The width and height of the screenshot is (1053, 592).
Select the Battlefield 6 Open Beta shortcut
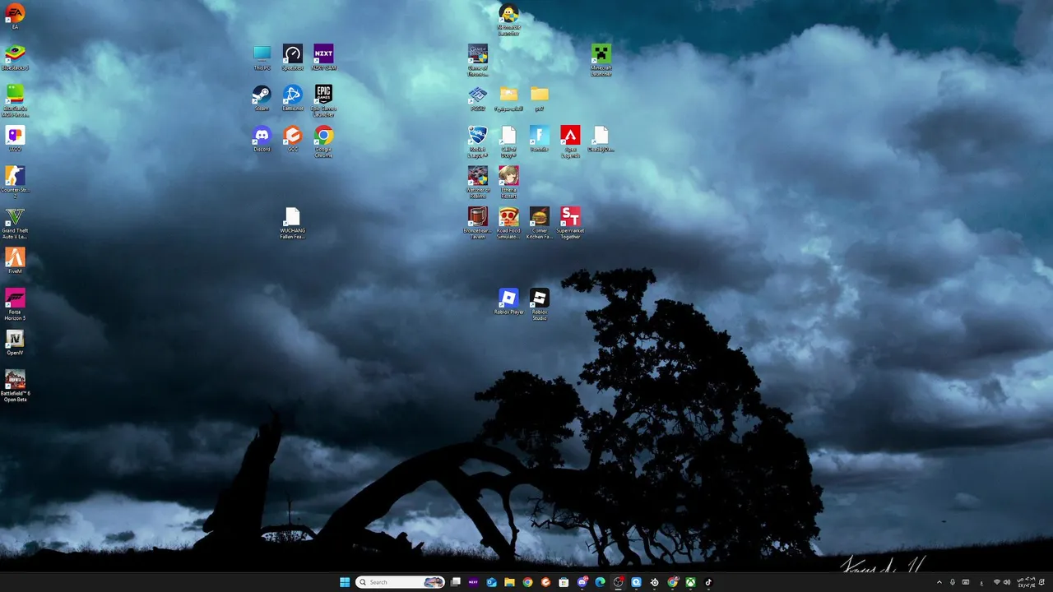15,386
